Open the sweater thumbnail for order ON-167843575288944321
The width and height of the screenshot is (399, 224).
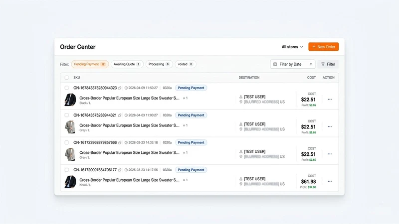70,127
